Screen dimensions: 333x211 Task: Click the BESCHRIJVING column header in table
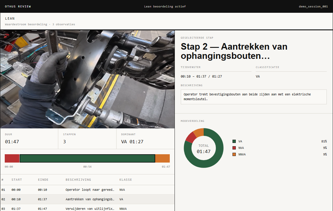tap(78, 179)
